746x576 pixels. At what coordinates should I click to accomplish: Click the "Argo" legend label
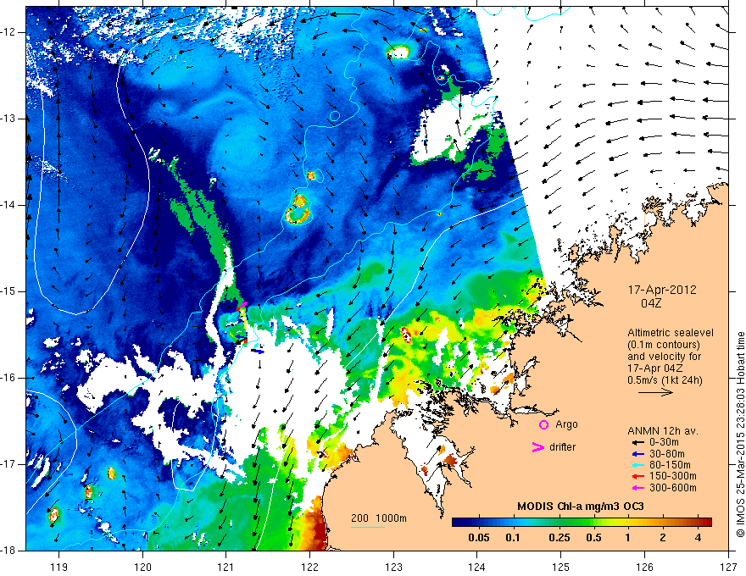click(x=566, y=424)
